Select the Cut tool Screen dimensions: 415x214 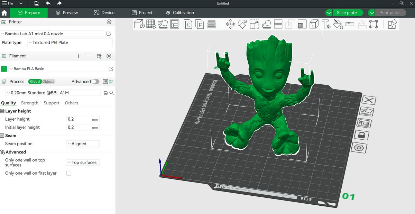tap(278, 24)
